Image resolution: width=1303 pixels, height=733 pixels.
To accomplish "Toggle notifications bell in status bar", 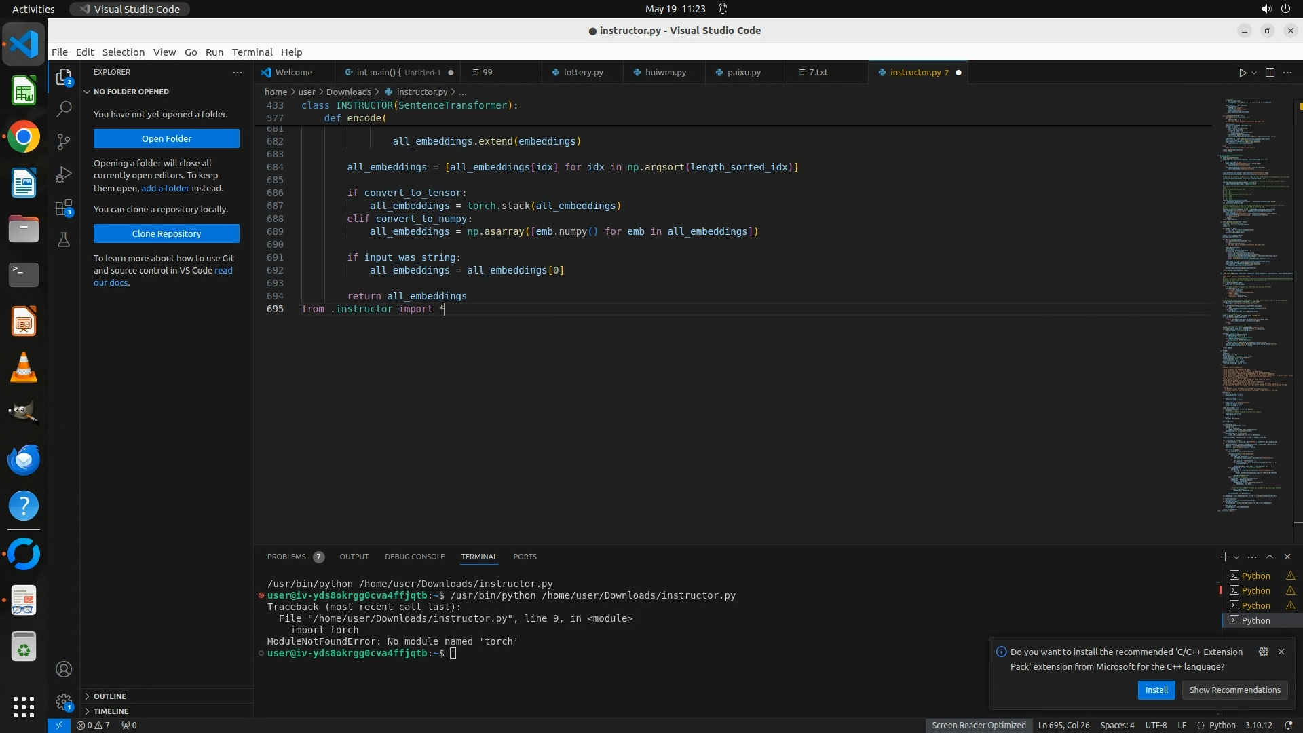I will click(1288, 725).
